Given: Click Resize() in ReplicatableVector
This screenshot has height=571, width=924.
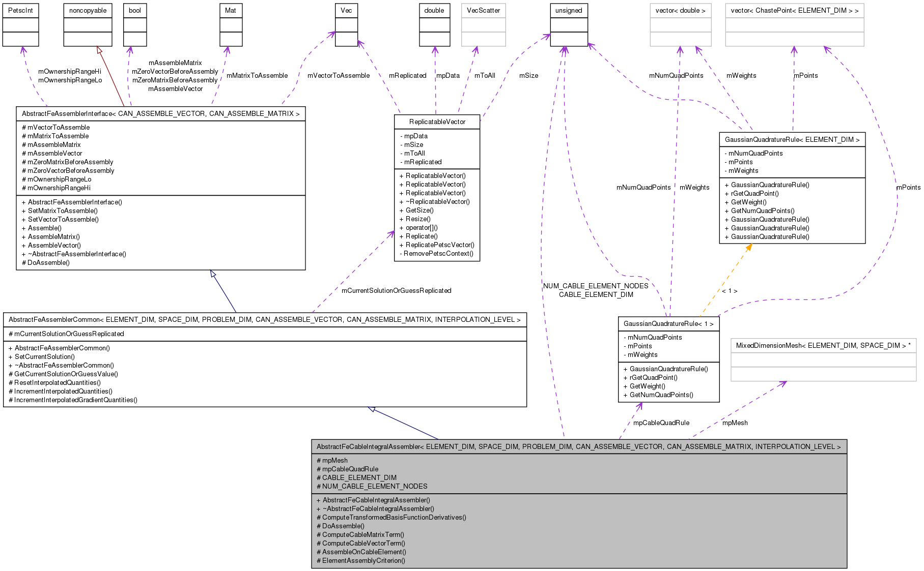Looking at the screenshot, I should tap(415, 219).
